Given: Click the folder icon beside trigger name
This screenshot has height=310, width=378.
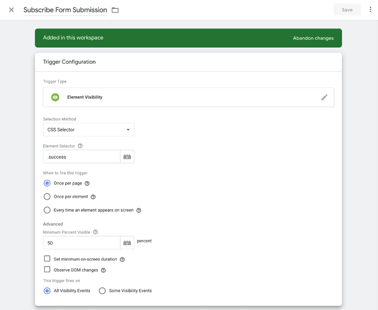Looking at the screenshot, I should click(x=115, y=10).
